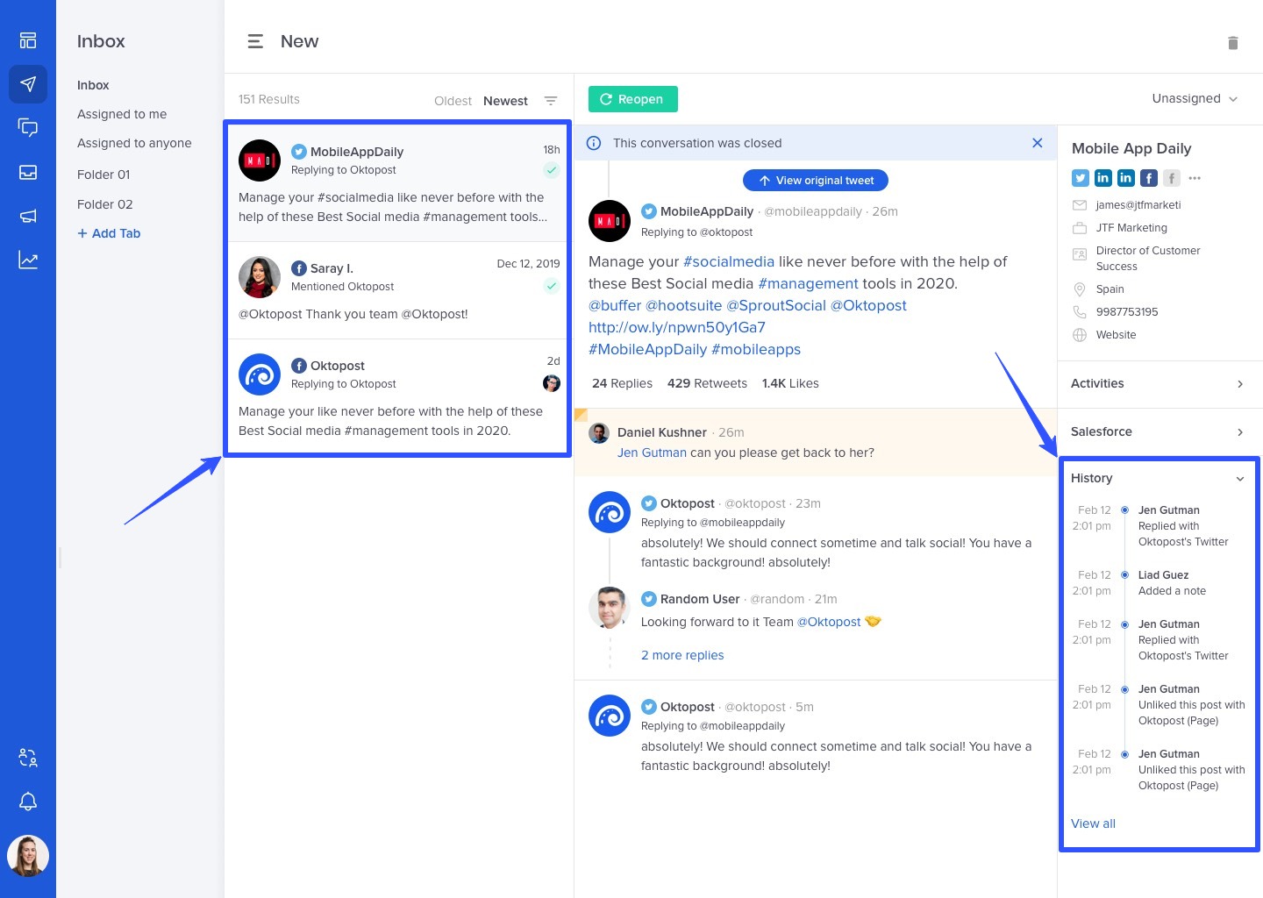Open the Analytics icon in the left sidebar
The image size is (1263, 898).
point(28,260)
